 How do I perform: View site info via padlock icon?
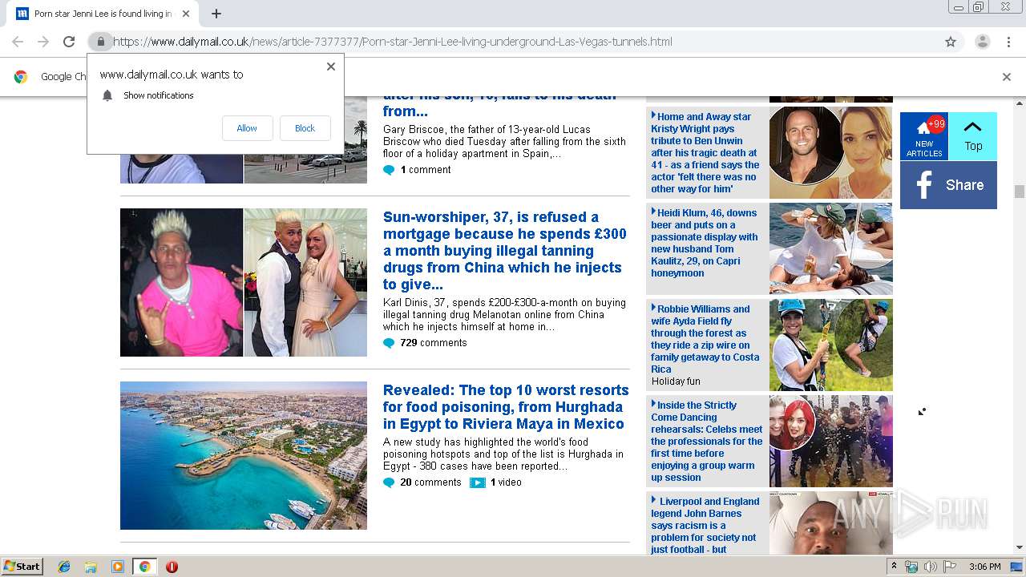[100, 42]
